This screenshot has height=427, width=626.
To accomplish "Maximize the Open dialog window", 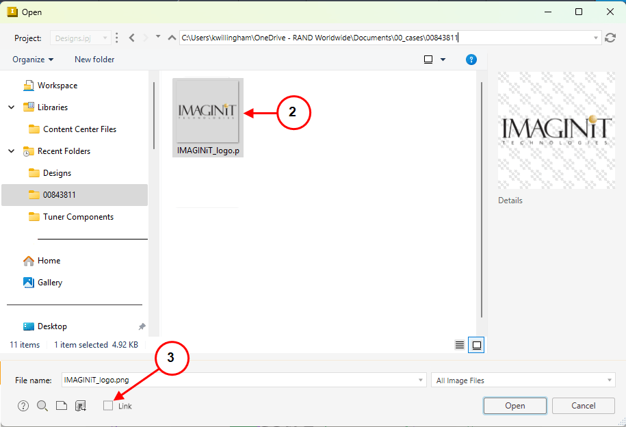I will pyautogui.click(x=579, y=12).
